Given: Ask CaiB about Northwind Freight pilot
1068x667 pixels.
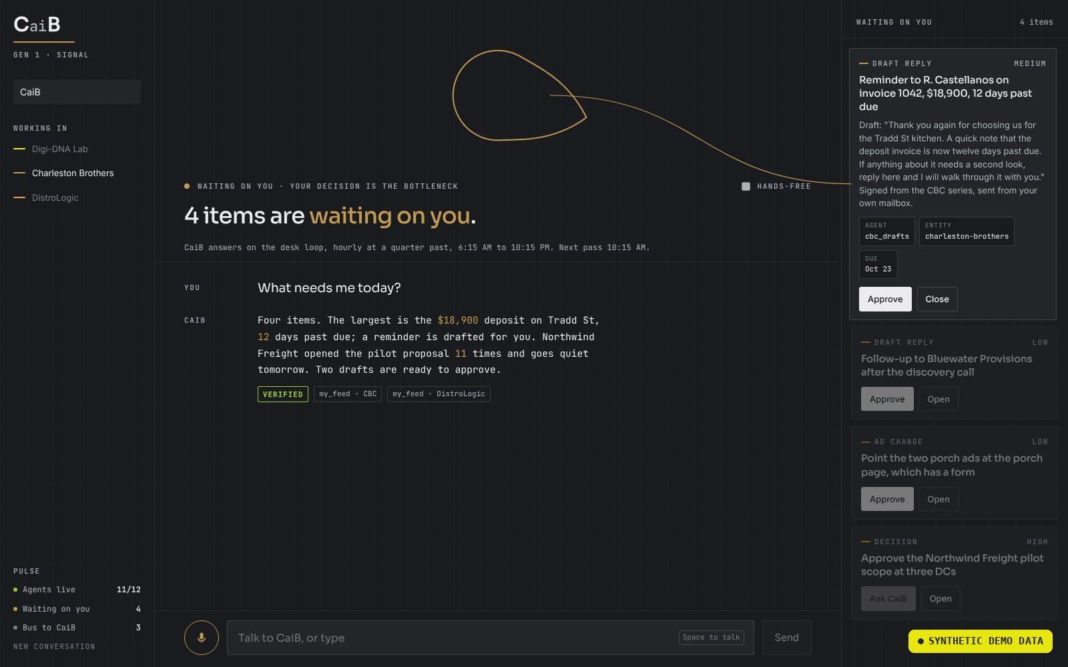Looking at the screenshot, I should 888,598.
